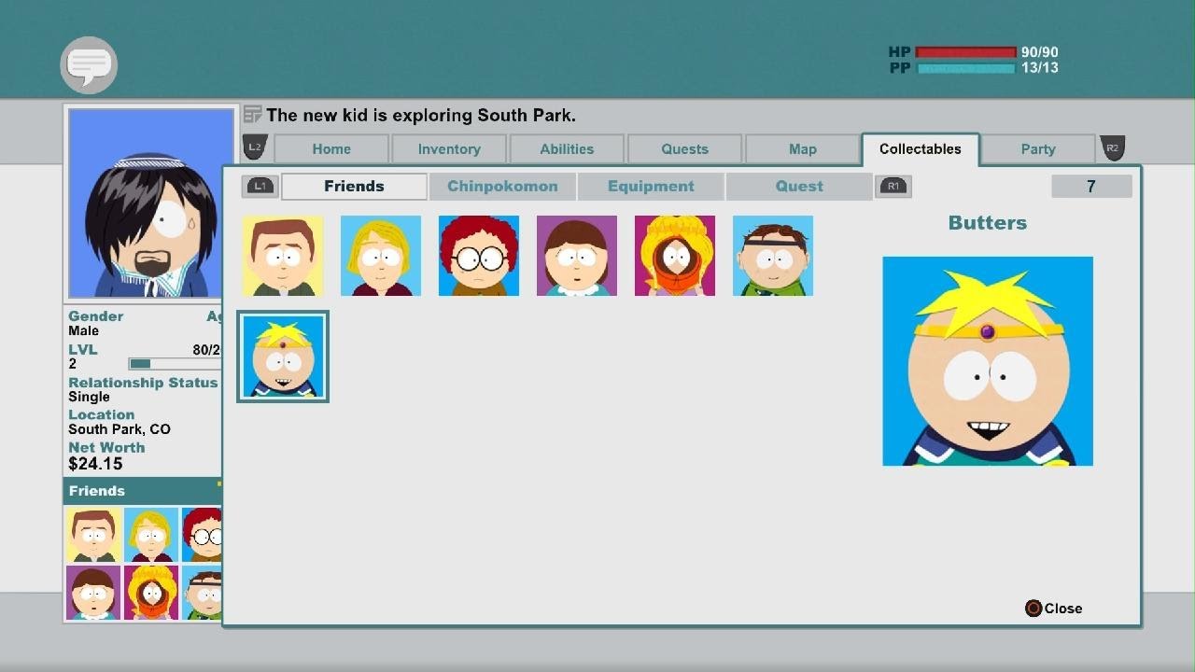Image resolution: width=1195 pixels, height=672 pixels.
Task: Select friend with glasses and green jacket
Action: point(773,256)
